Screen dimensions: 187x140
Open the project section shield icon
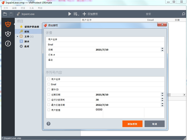point(8,24)
